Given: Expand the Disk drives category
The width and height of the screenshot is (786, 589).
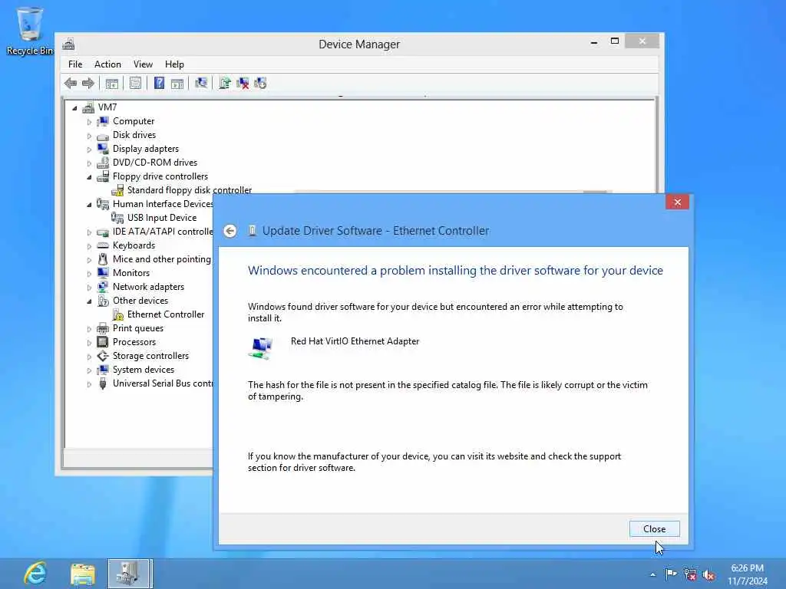Looking at the screenshot, I should coord(89,136).
